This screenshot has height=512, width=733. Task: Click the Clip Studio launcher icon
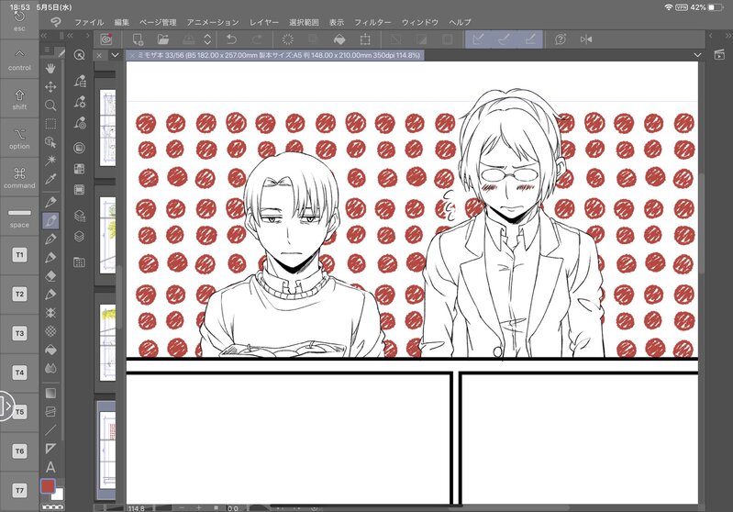tap(106, 39)
